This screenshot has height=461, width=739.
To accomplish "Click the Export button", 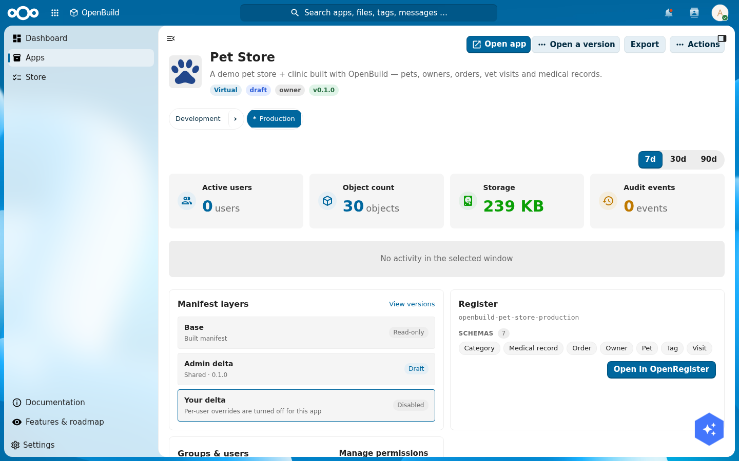I will pyautogui.click(x=645, y=45).
